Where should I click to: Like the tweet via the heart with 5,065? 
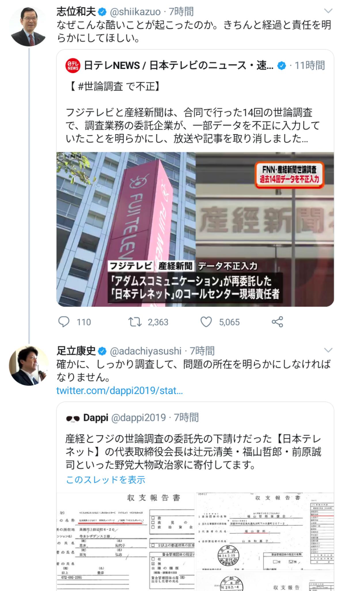tap(206, 322)
